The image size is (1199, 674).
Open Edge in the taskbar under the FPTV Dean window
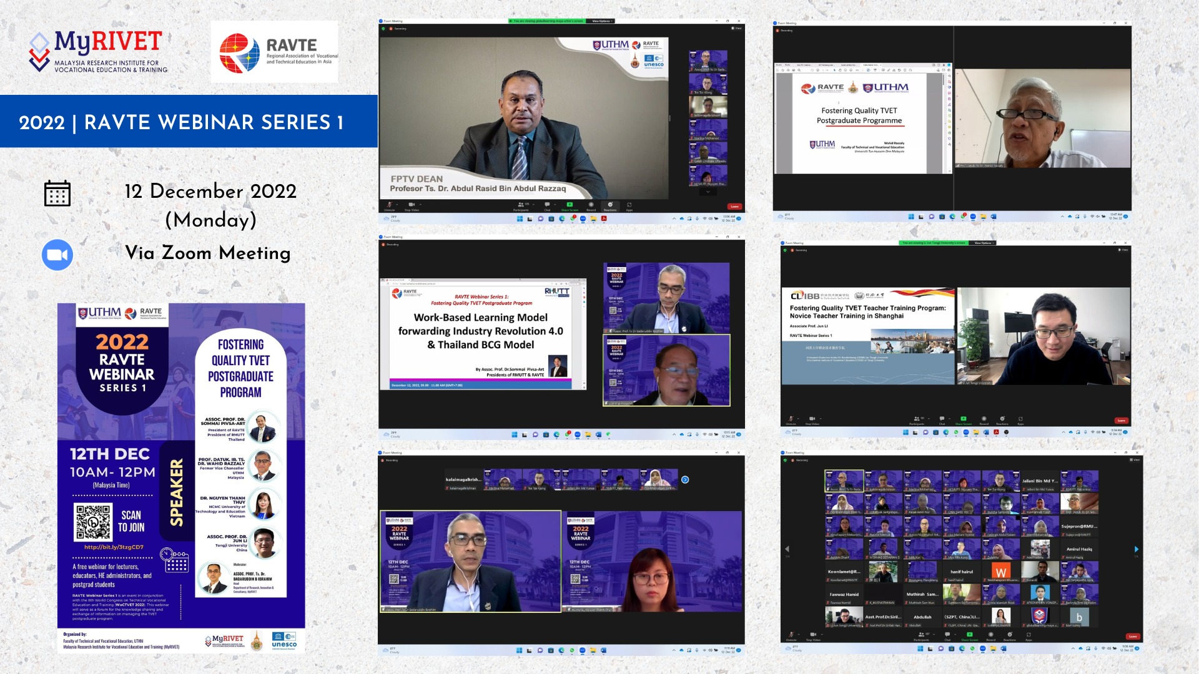point(562,218)
